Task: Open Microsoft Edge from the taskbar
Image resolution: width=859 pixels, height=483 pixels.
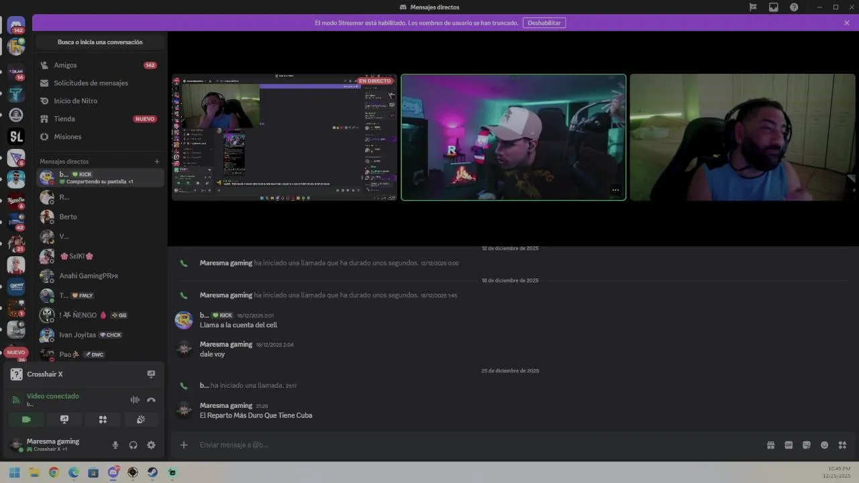Action: click(74, 472)
